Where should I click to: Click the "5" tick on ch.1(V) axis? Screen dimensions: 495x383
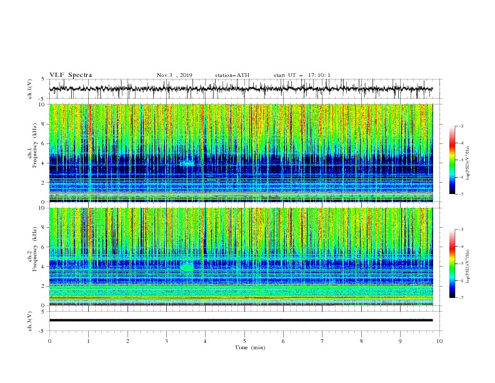click(x=44, y=79)
